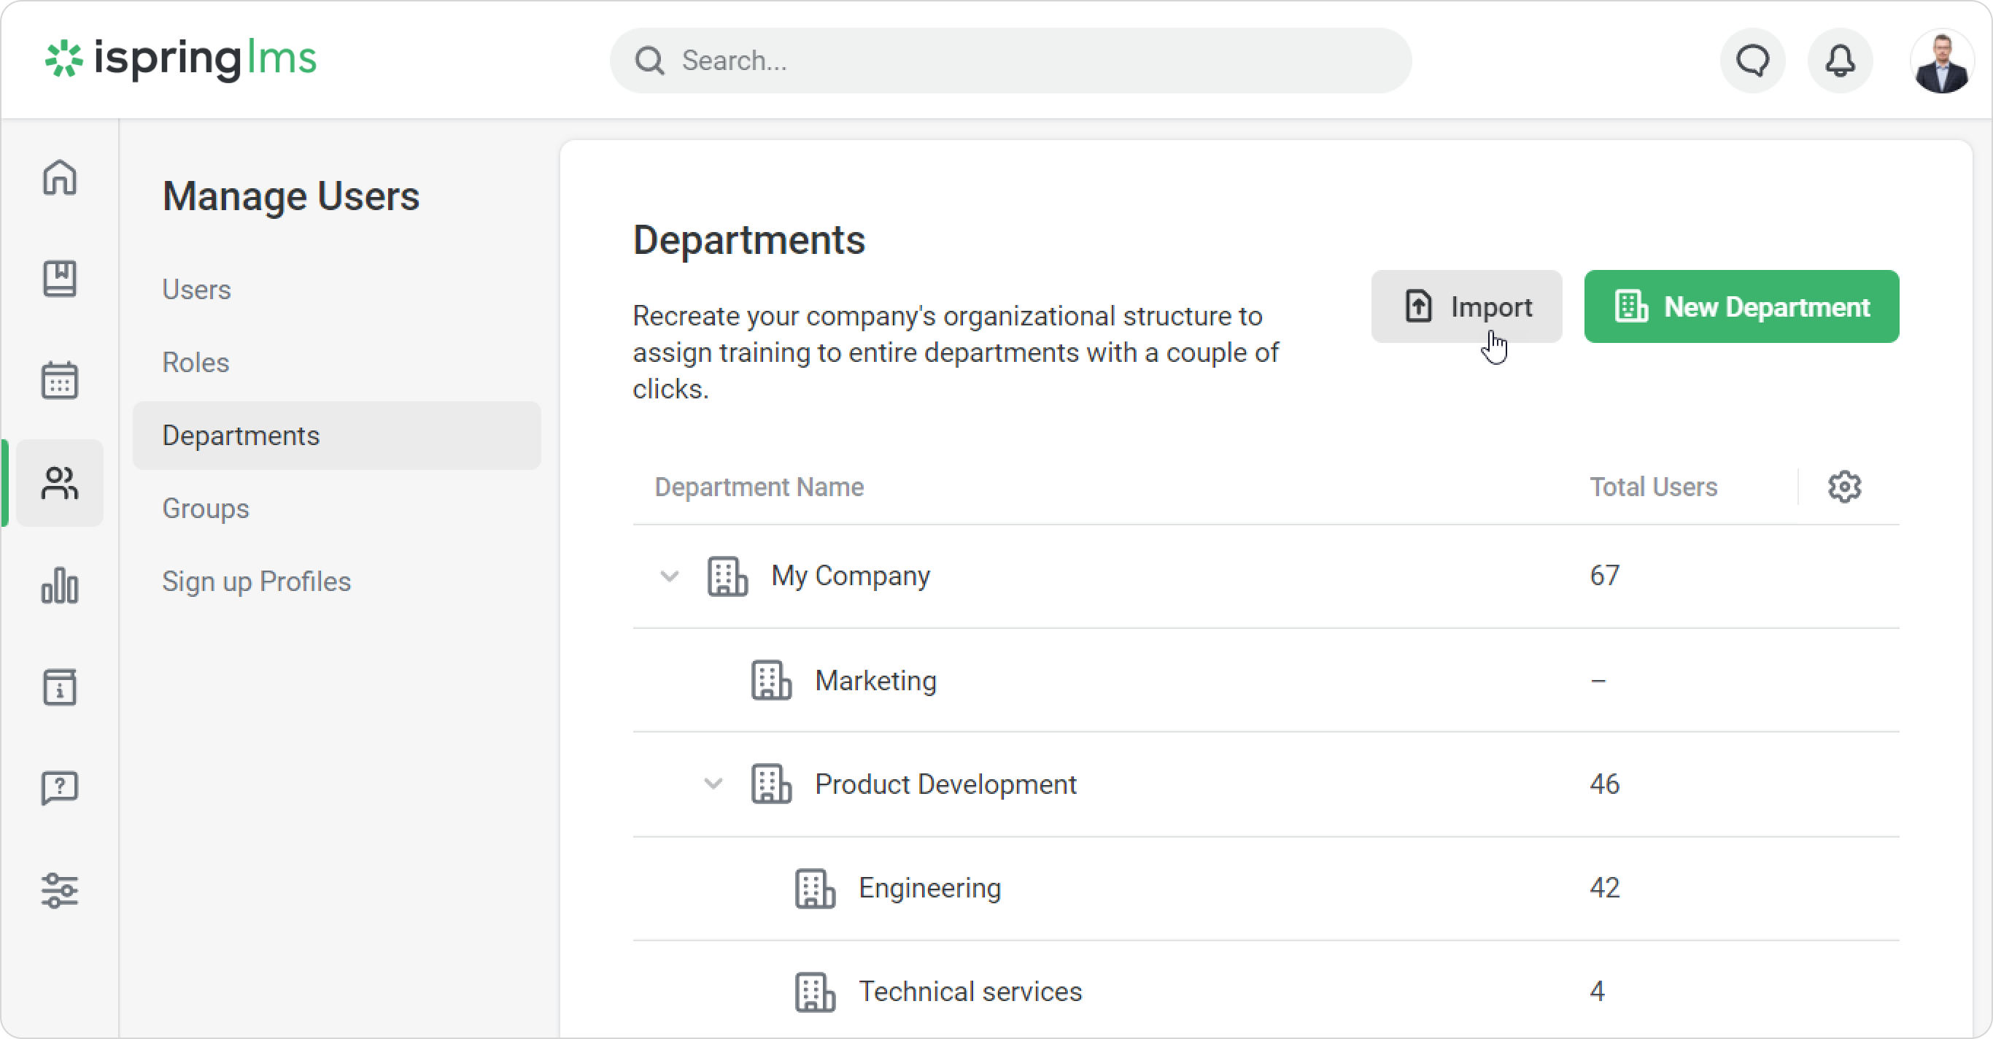The image size is (1993, 1039).
Task: Open the reports bar chart icon
Action: coord(60,585)
